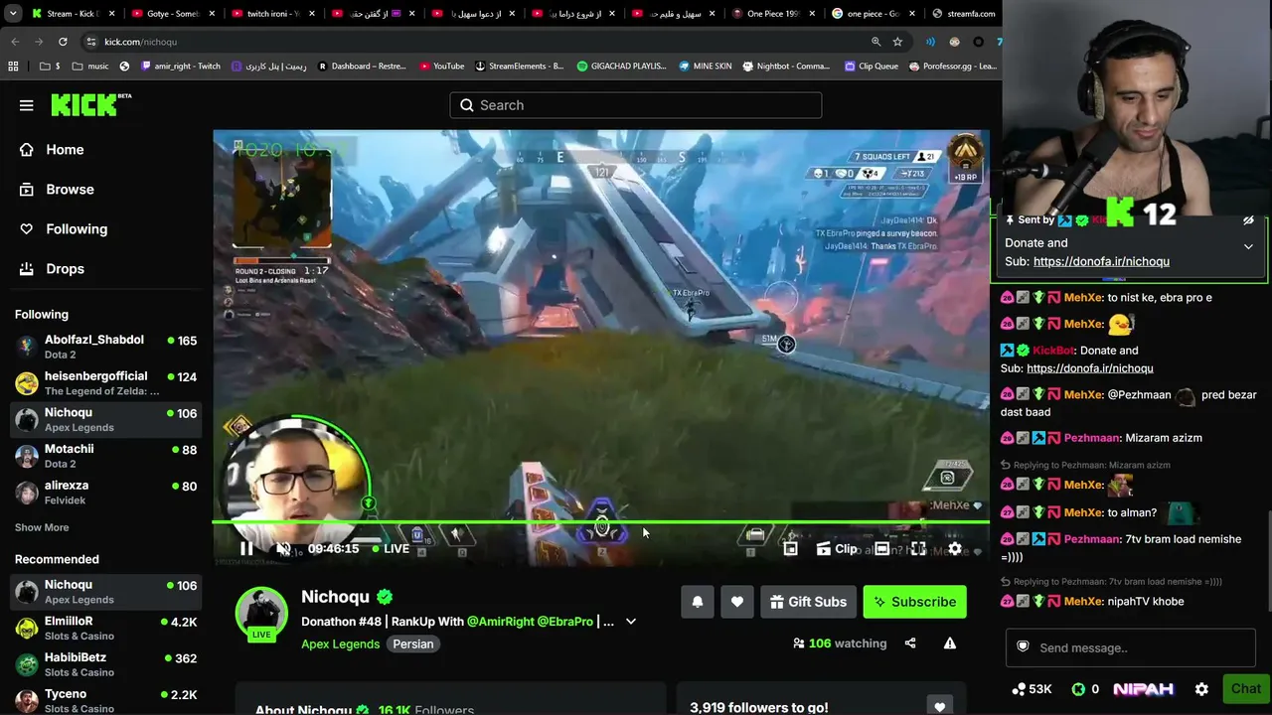Open the browser tab search dropdown

click(13, 14)
